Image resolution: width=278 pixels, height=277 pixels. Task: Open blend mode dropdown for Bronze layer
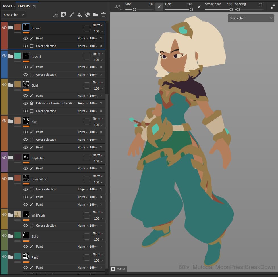(x=98, y=25)
